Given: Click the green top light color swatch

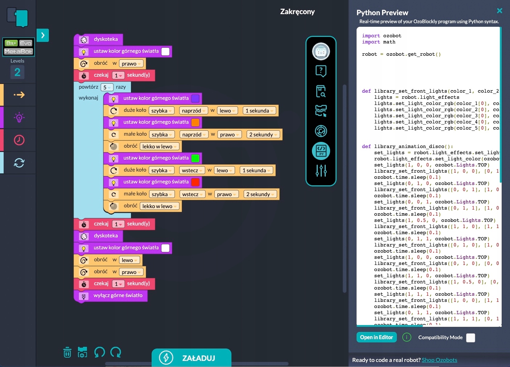Looking at the screenshot, I should click(195, 158).
